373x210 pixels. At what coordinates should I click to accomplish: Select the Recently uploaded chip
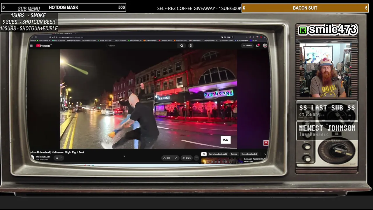249,154
